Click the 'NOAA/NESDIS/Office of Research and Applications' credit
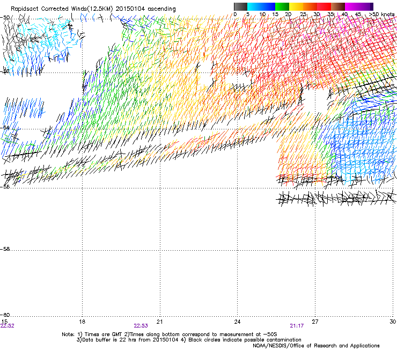This screenshot has width=397, height=349. click(x=316, y=345)
